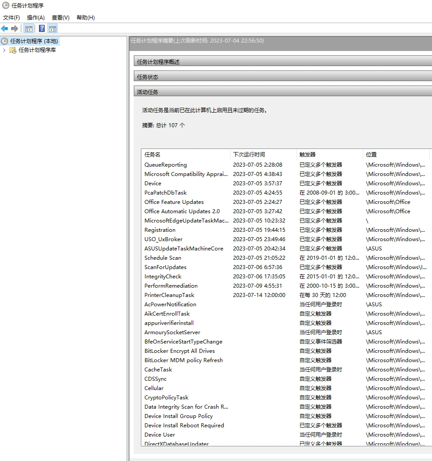Open the 操作(A) menu
Image resolution: width=432 pixels, height=461 pixels.
coord(36,18)
